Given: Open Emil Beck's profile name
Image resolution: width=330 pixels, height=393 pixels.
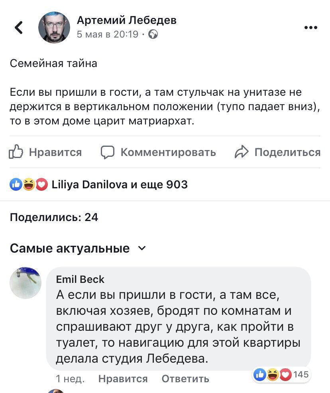Looking at the screenshot, I should (x=80, y=279).
